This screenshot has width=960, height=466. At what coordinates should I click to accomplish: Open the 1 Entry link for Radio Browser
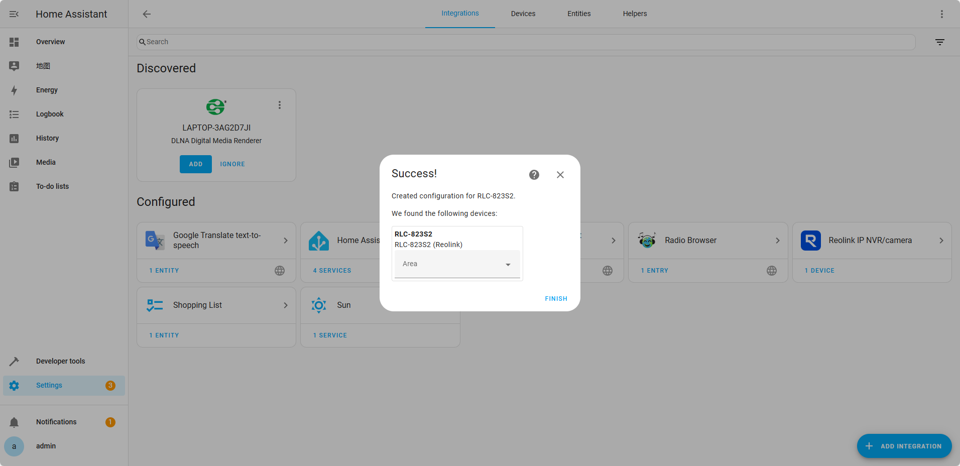coord(654,271)
